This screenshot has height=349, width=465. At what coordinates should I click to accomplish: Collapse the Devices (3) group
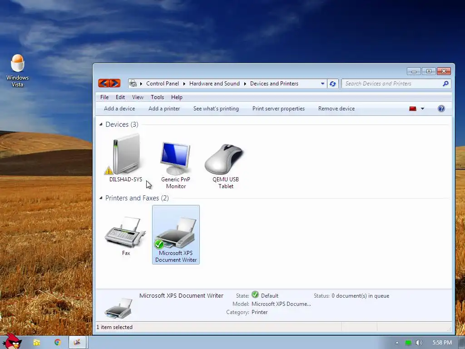pyautogui.click(x=101, y=125)
